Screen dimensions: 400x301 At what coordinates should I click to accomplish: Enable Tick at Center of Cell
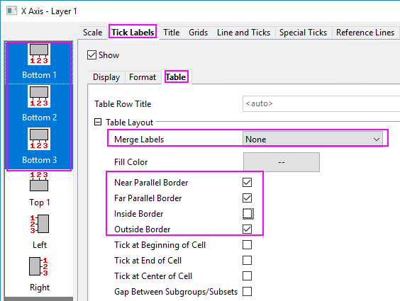pos(247,276)
